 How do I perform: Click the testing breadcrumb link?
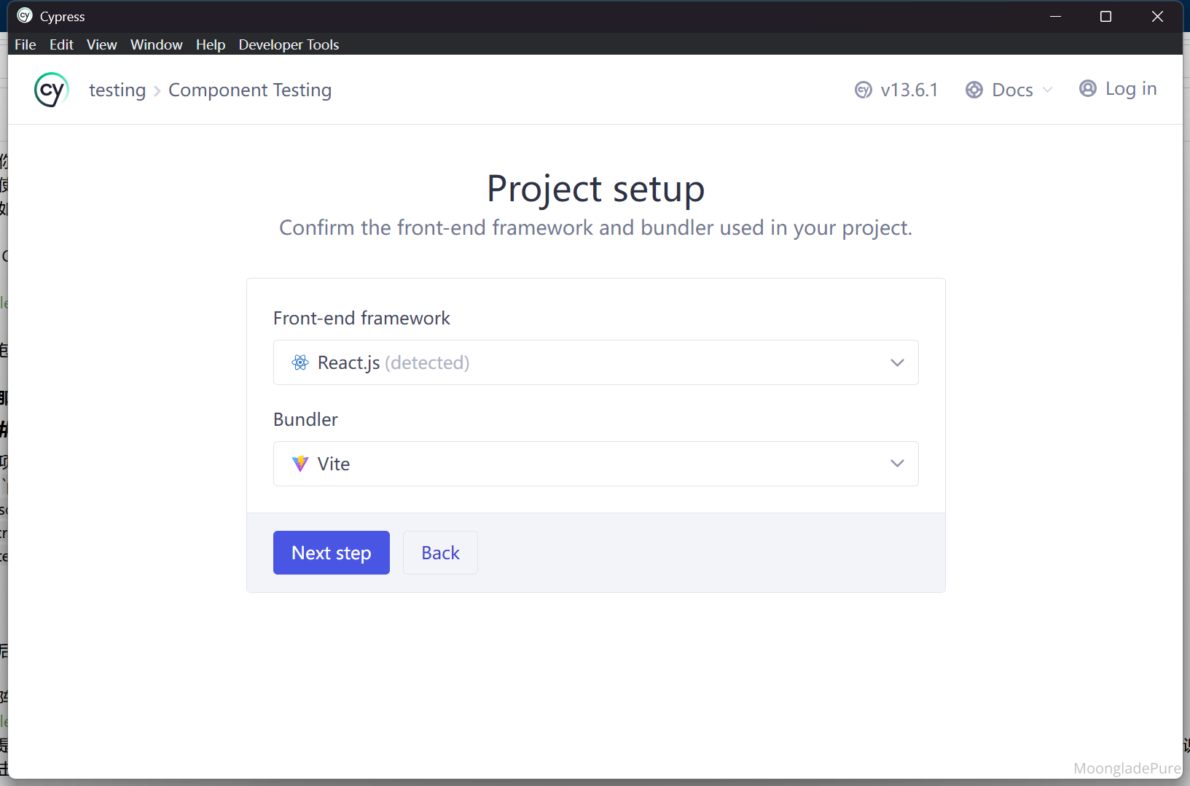[117, 90]
